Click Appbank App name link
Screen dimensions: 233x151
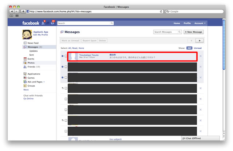coord(41,32)
